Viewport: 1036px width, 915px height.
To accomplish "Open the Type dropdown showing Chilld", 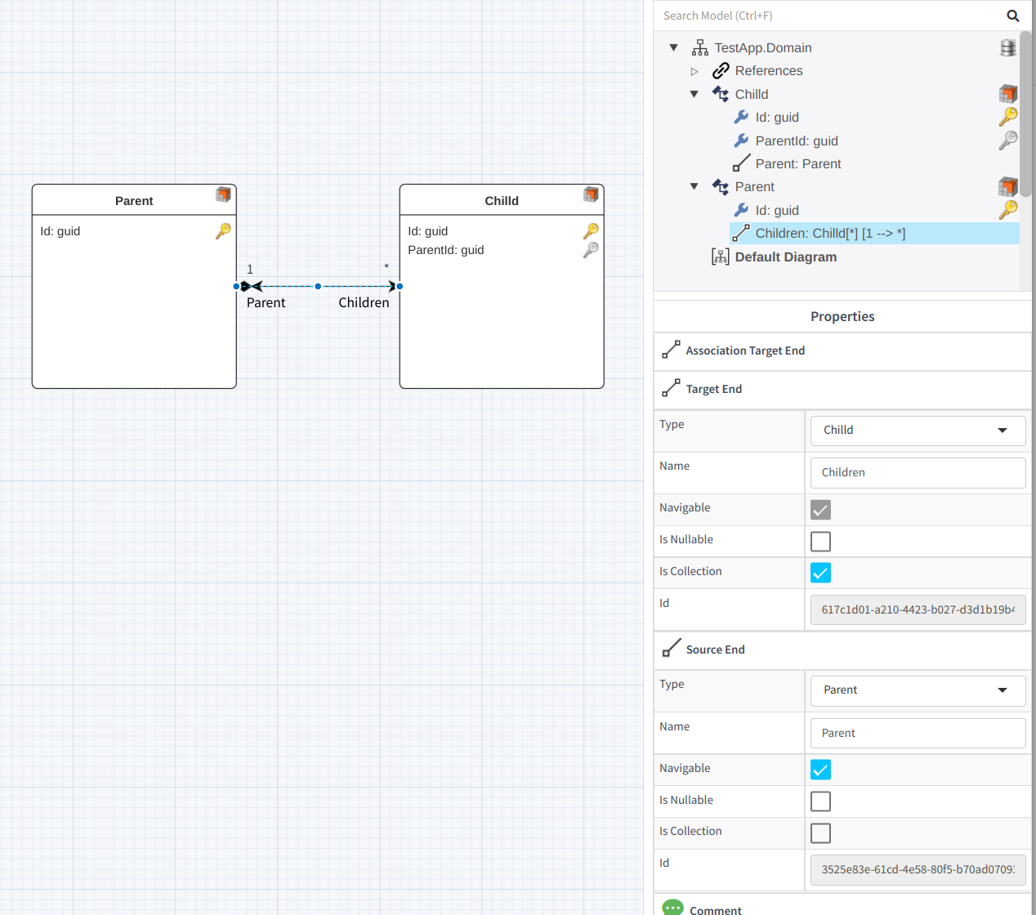I will 918,431.
